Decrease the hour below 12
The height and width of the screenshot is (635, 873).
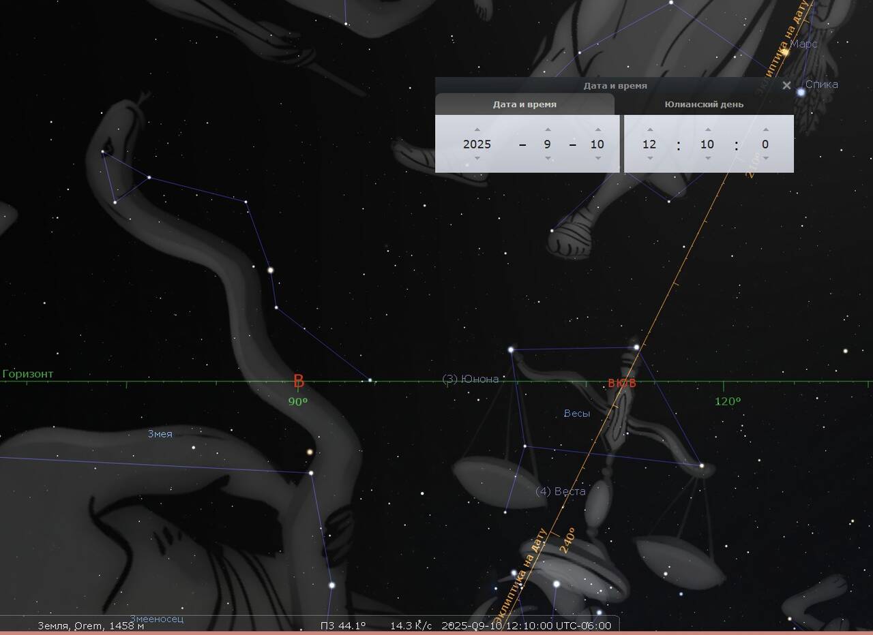(x=649, y=158)
